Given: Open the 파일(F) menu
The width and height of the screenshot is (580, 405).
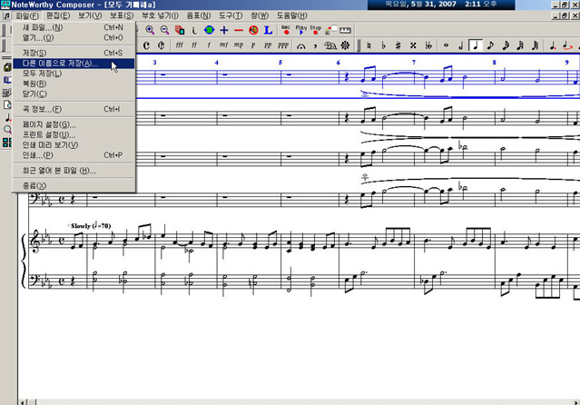Looking at the screenshot, I should (x=27, y=16).
